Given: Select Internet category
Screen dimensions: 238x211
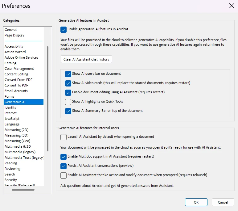Looking at the screenshot, I should pyautogui.click(x=23, y=113).
